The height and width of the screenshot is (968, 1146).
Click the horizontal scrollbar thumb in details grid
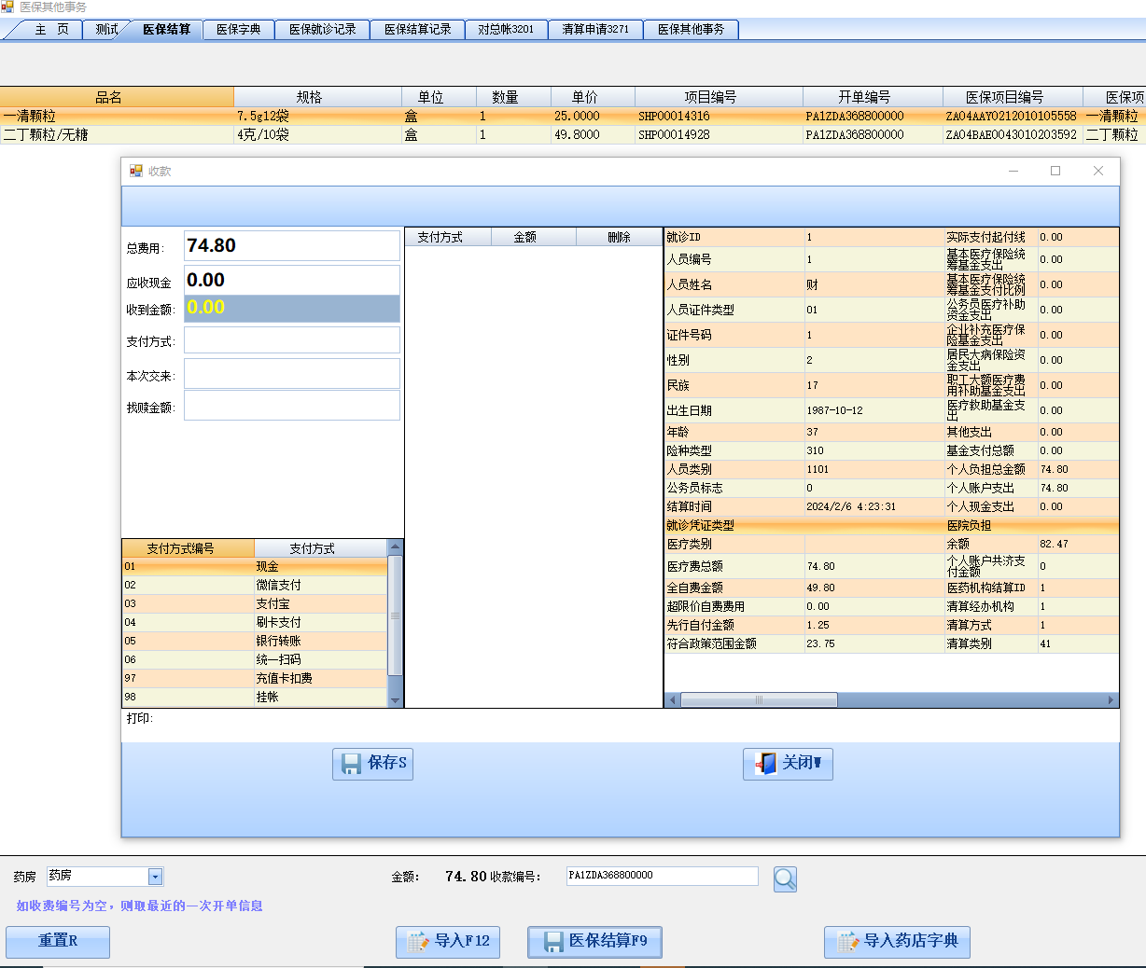point(759,700)
